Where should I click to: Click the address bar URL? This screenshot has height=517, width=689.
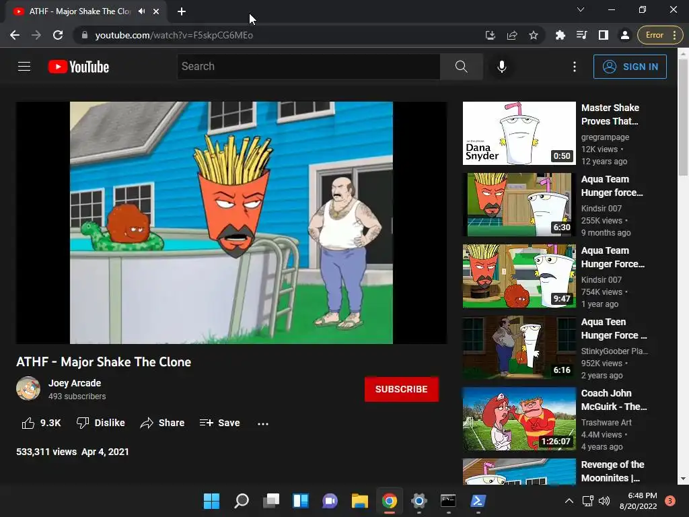tap(174, 35)
